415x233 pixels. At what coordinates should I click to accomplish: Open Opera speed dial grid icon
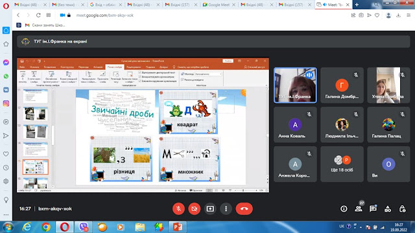click(x=49, y=16)
